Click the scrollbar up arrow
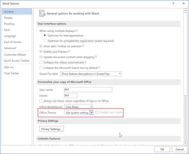 [185, 11]
